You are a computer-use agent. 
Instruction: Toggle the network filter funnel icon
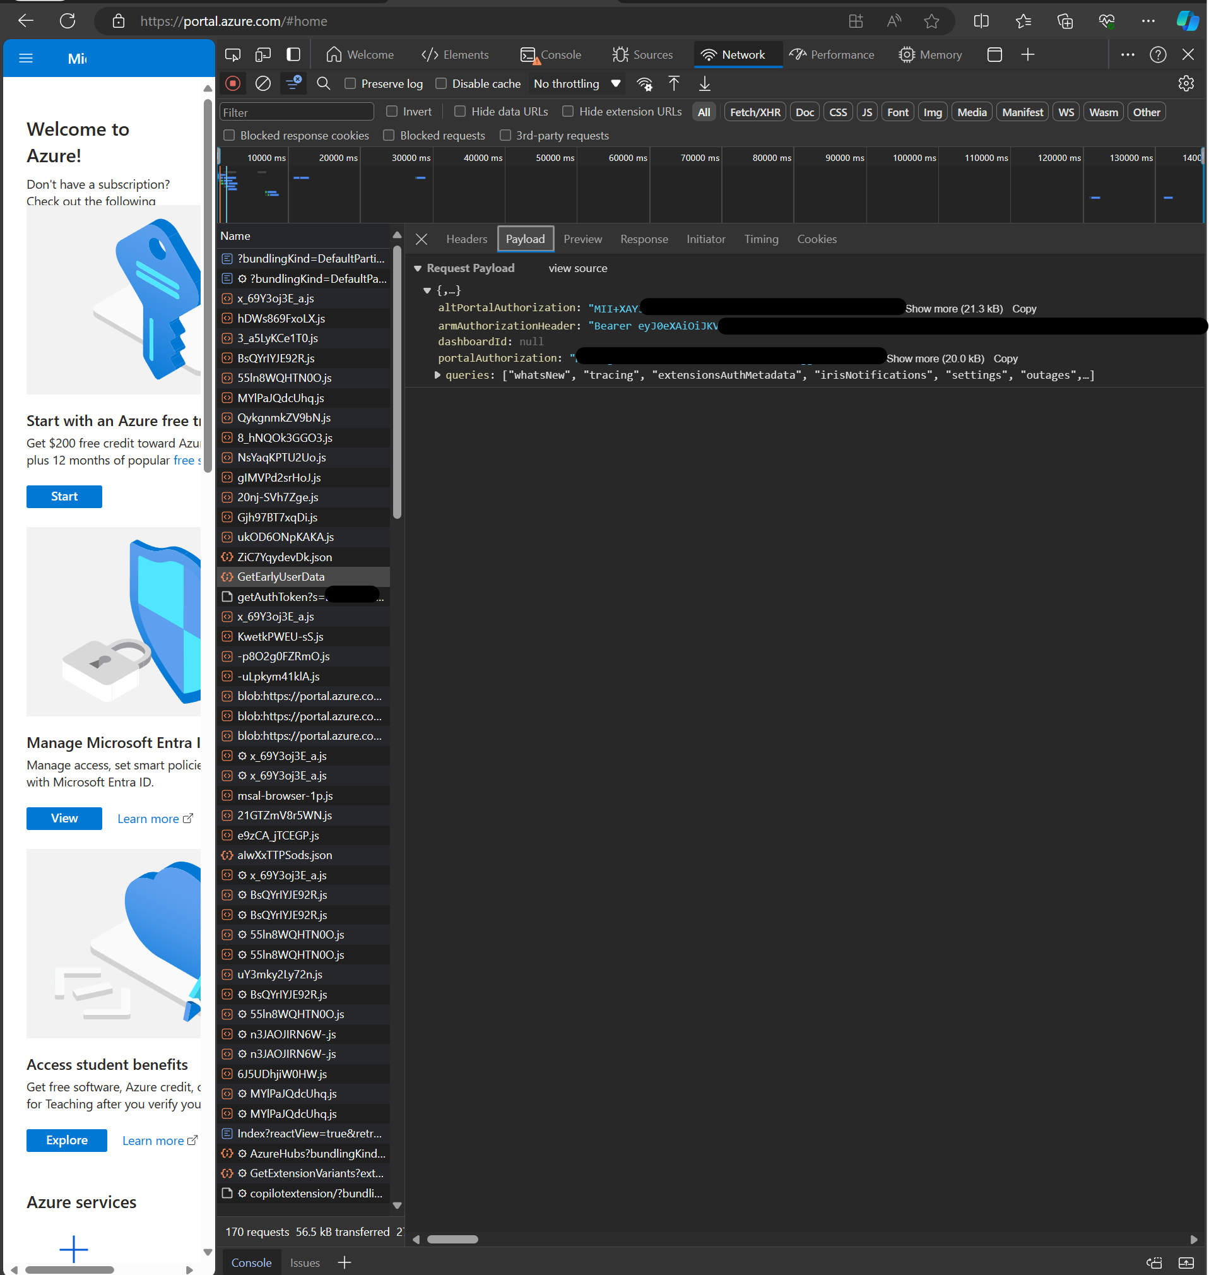coord(293,83)
